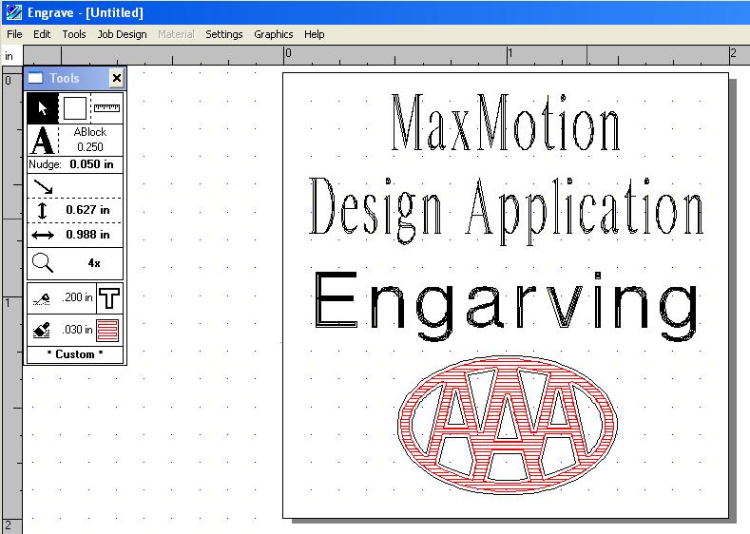
Task: Open the Tools menu
Action: (x=74, y=34)
